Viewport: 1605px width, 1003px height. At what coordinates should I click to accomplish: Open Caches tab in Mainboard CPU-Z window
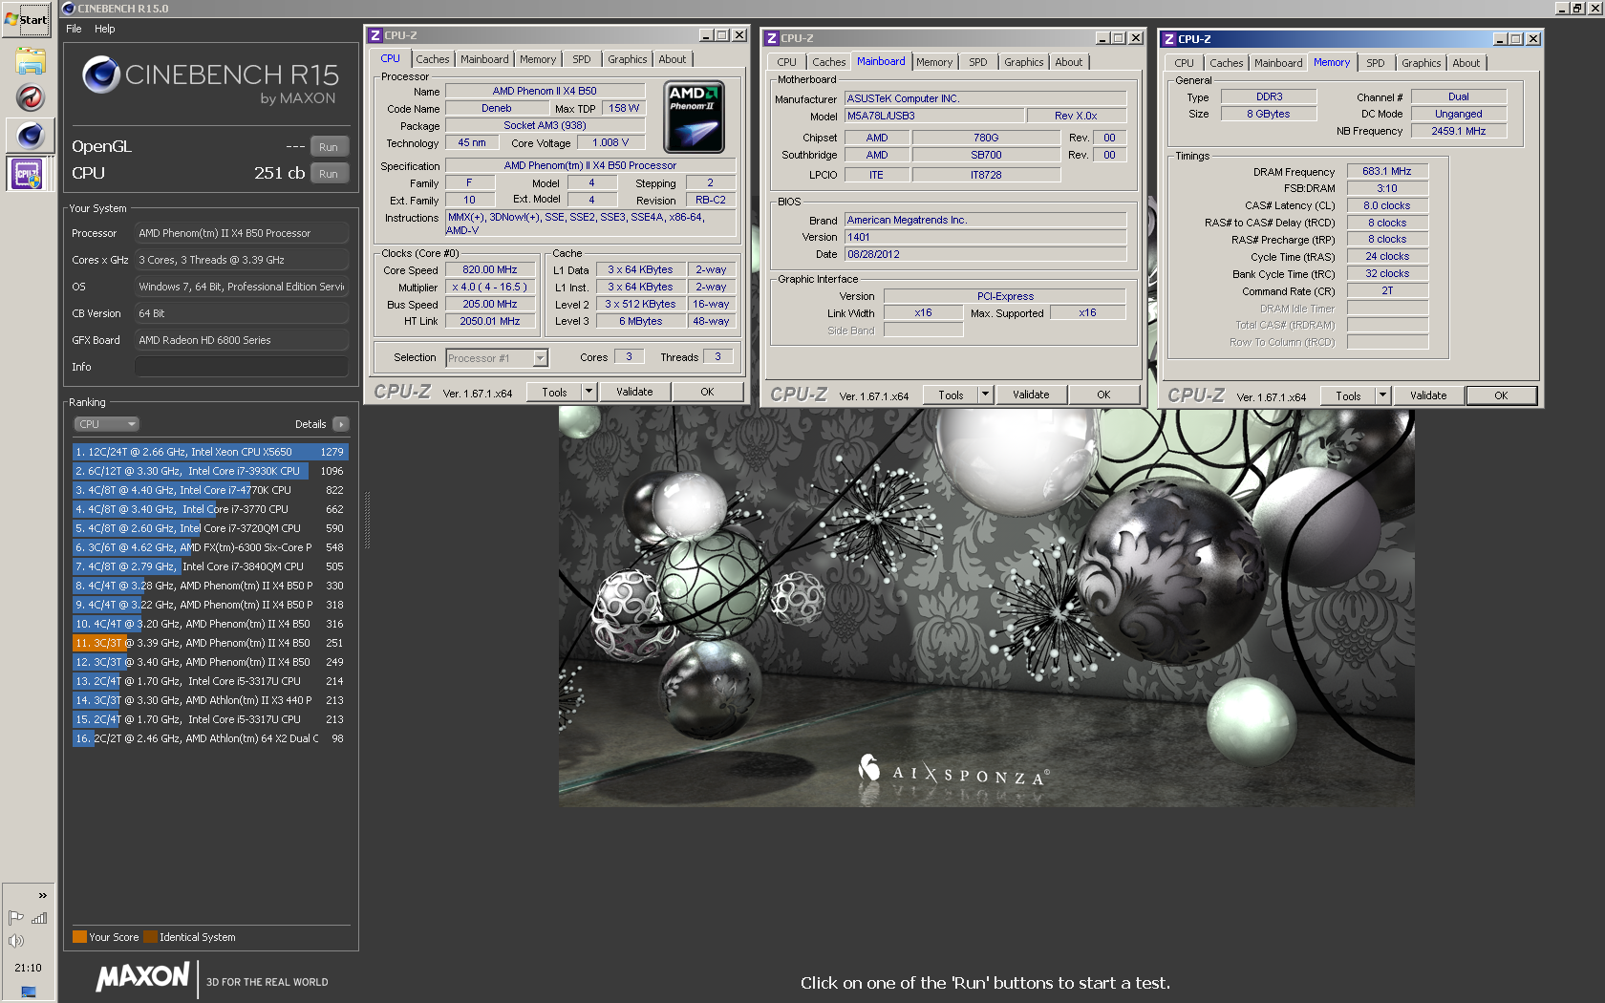(828, 62)
